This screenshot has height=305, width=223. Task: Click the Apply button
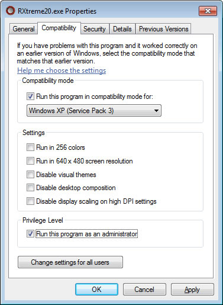pos(192,290)
